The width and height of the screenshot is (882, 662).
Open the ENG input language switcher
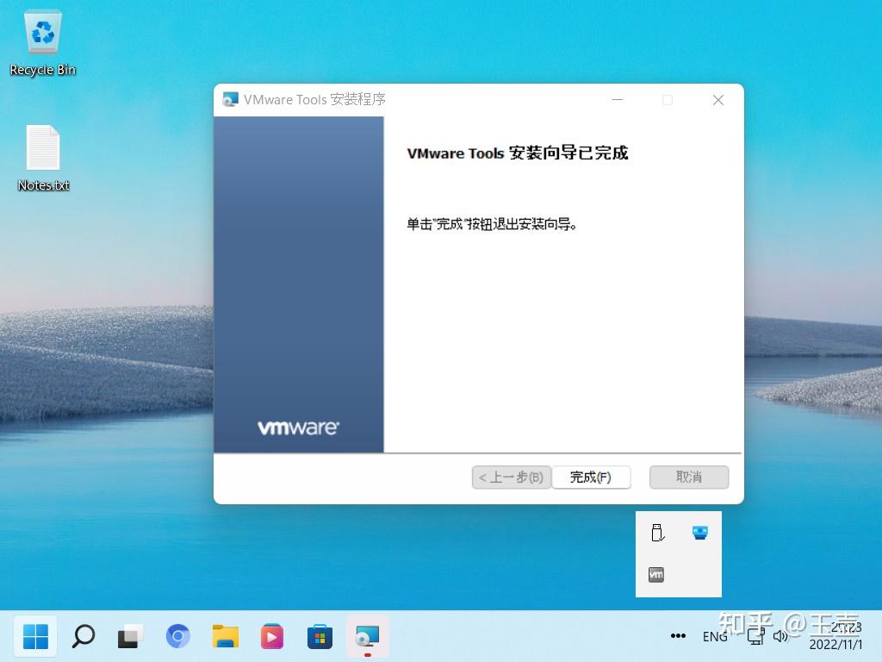point(715,636)
